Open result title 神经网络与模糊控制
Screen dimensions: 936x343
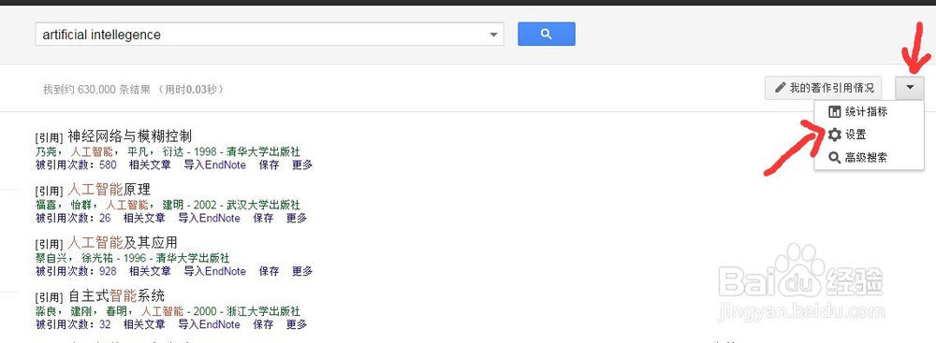129,136
